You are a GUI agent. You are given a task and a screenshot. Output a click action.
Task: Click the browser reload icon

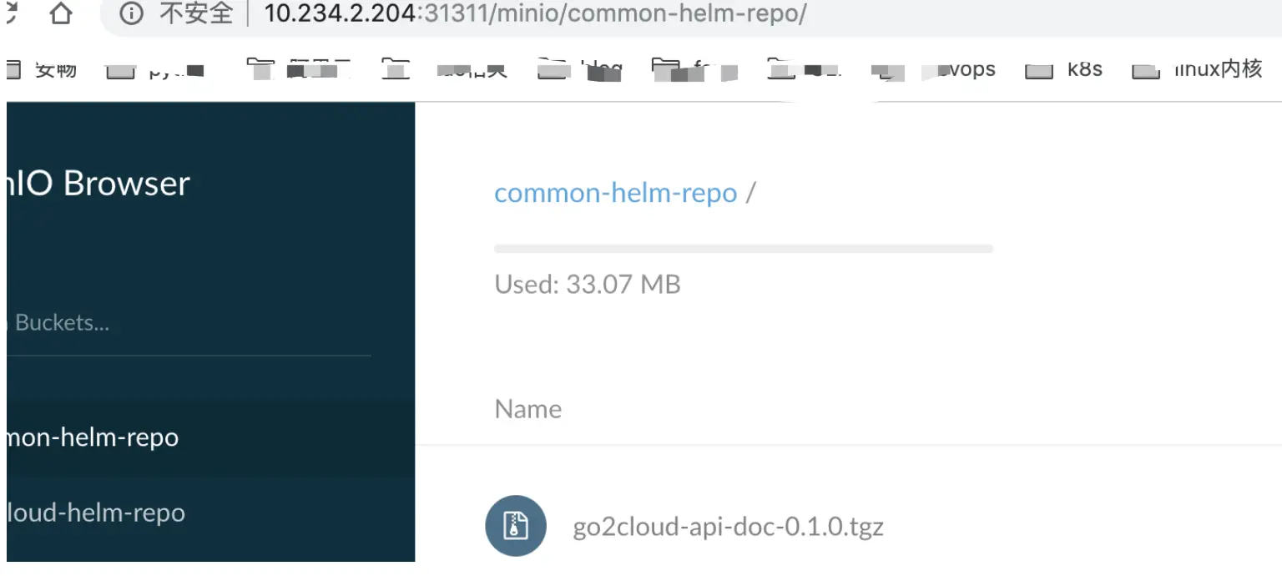tap(10, 13)
